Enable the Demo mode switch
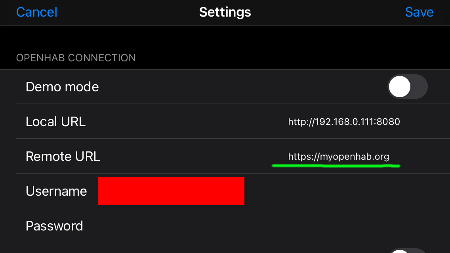The image size is (450, 253). [408, 87]
